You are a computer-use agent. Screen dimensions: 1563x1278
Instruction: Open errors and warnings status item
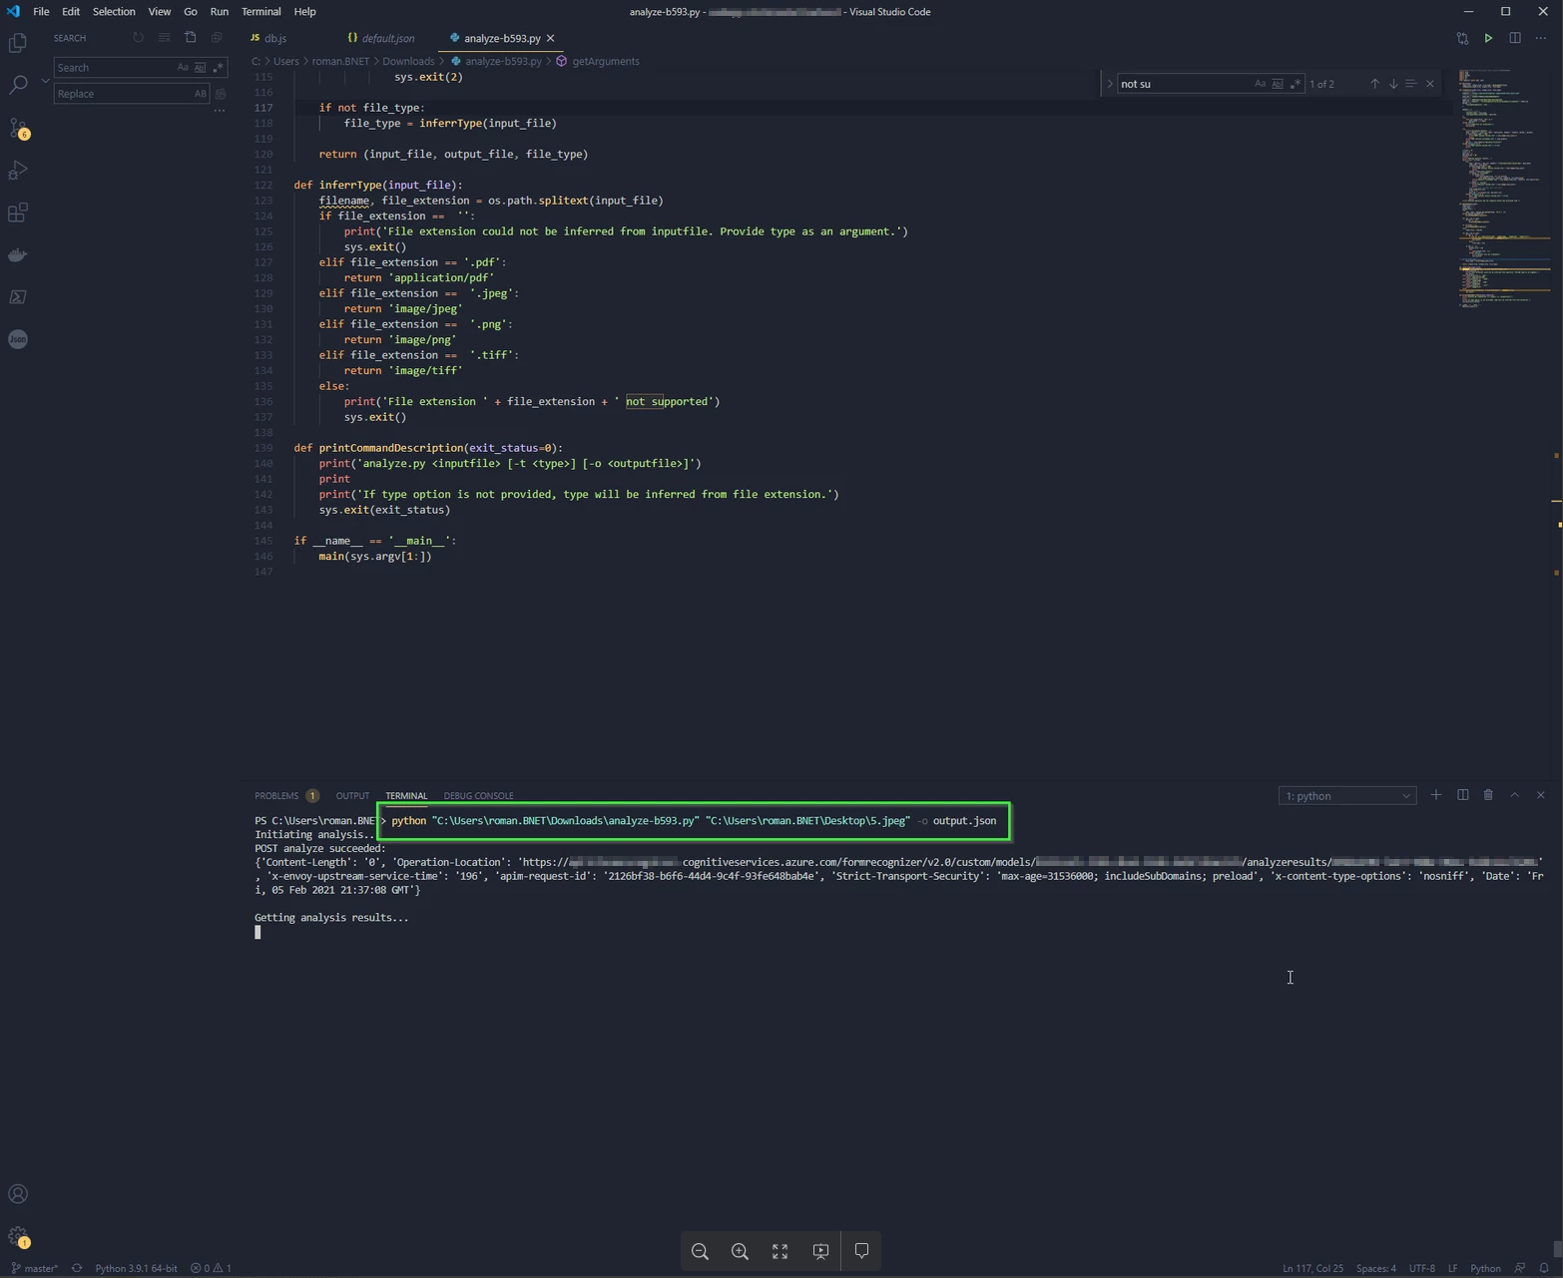click(211, 1269)
